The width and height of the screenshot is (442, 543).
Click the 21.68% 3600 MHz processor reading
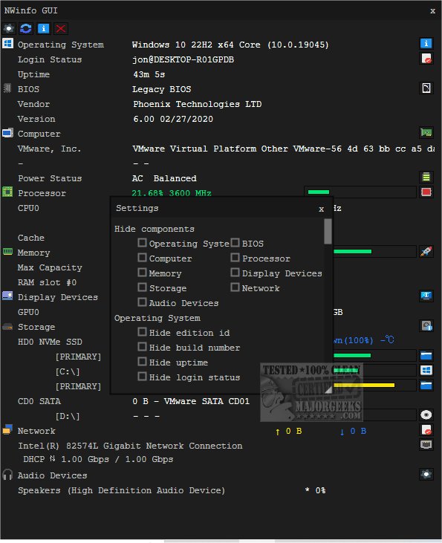point(172,193)
